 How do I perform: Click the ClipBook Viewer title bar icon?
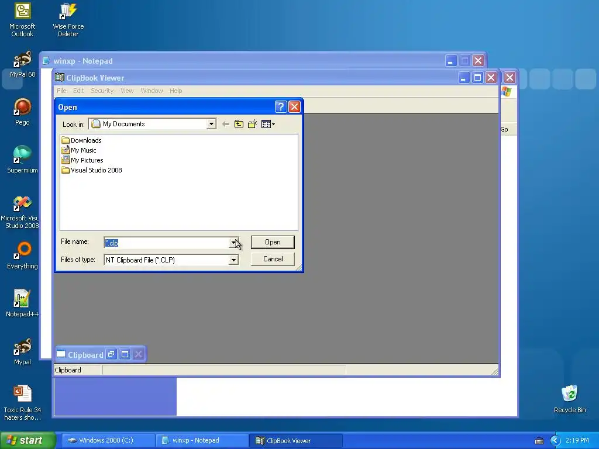(60, 78)
